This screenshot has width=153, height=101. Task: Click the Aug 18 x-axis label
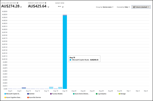65,91
